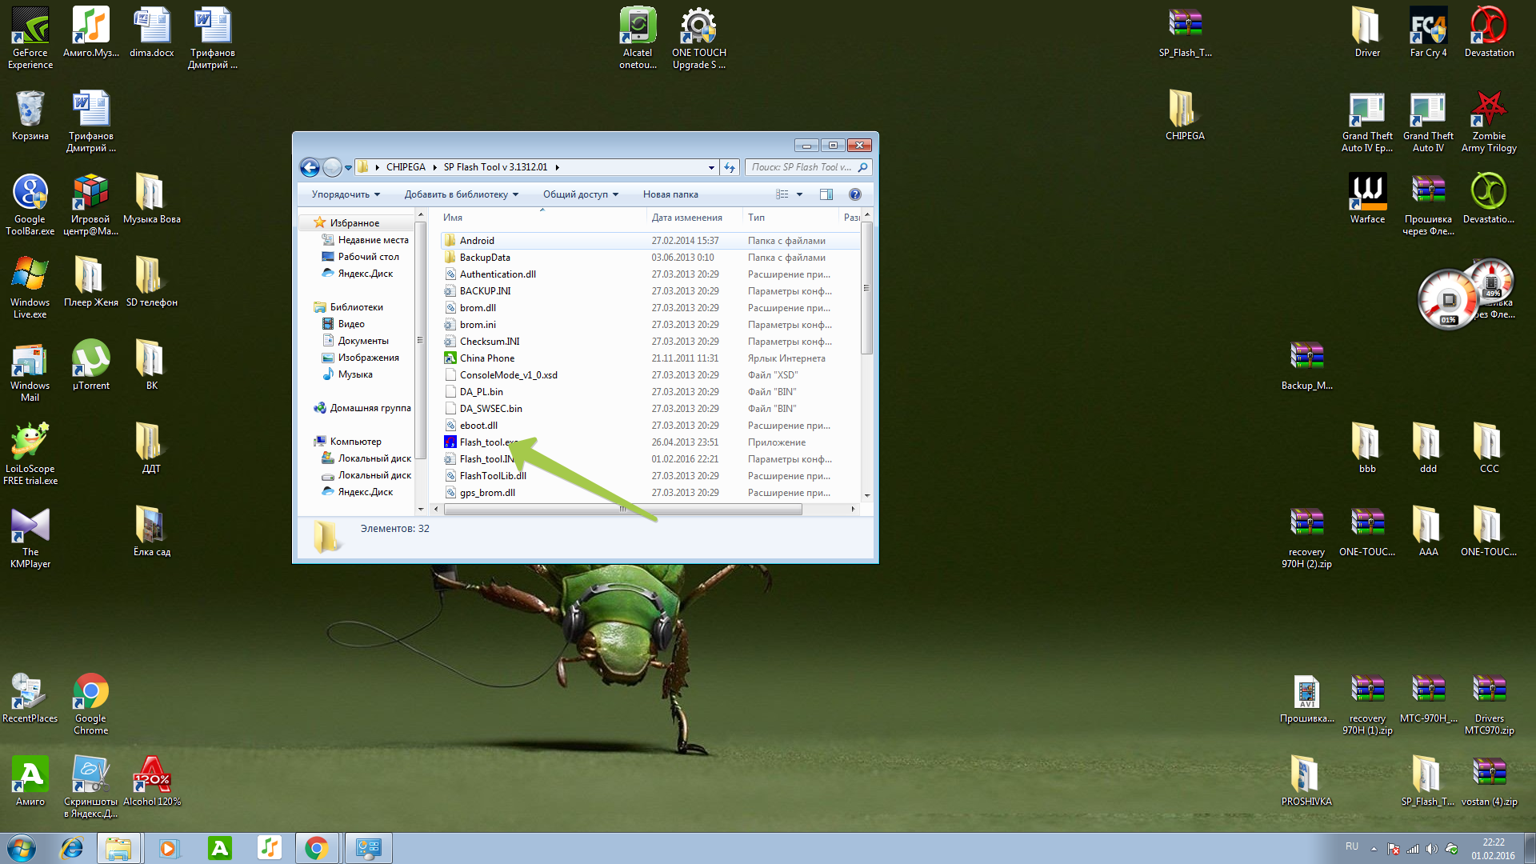Image resolution: width=1536 pixels, height=864 pixels.
Task: Toggle the preview pane icon in the toolbar
Action: 826,194
